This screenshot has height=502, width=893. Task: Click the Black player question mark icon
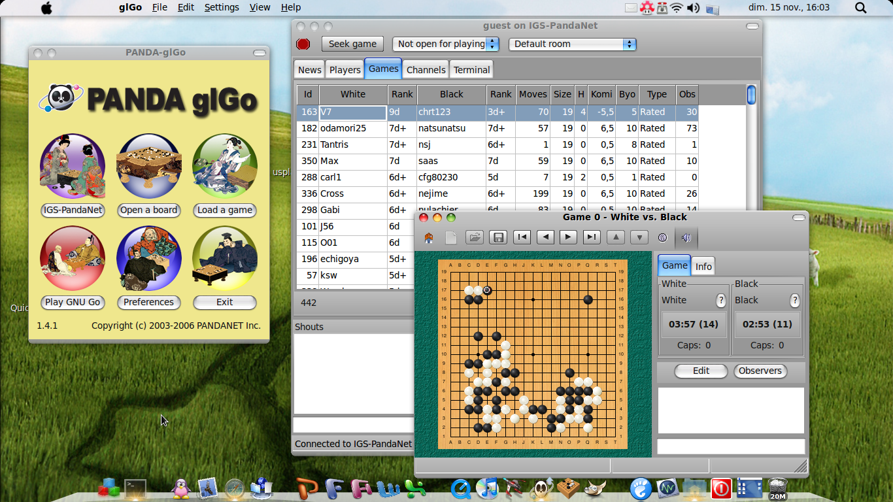pyautogui.click(x=795, y=300)
